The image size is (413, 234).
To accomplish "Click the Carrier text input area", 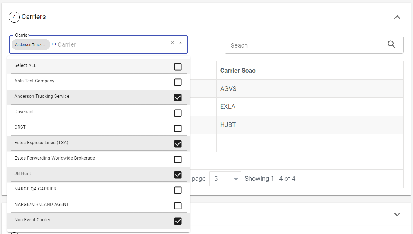I will [x=112, y=44].
